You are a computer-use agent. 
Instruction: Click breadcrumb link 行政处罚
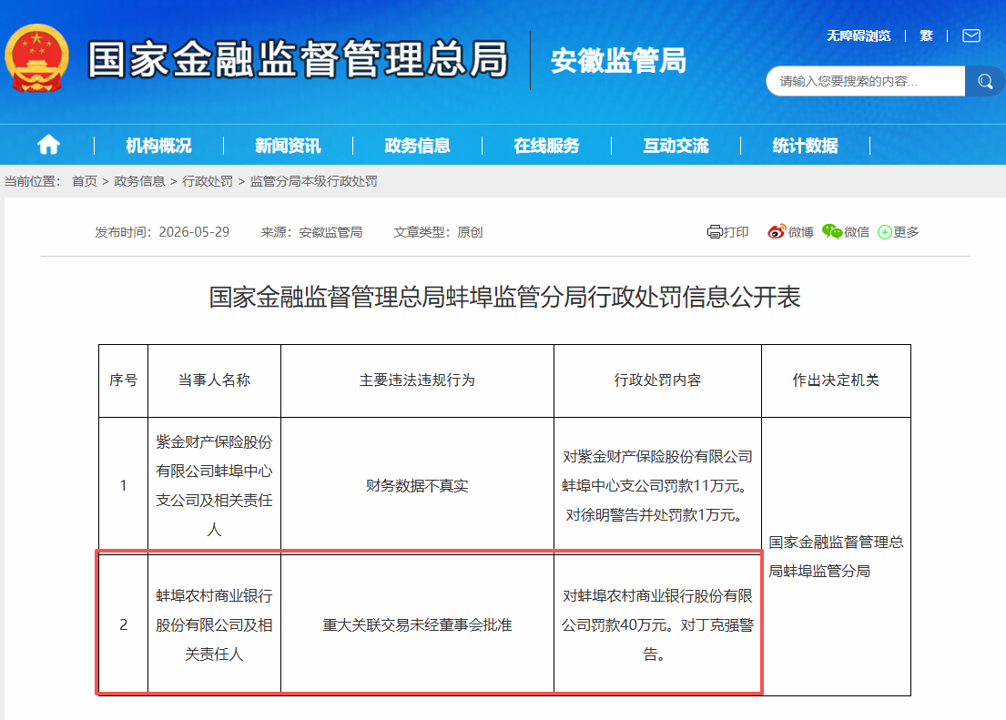tap(208, 181)
